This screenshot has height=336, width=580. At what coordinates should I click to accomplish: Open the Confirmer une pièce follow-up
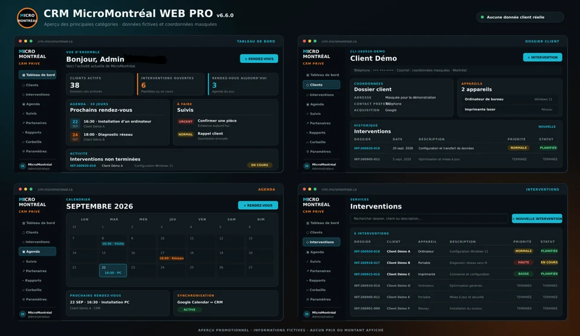click(x=217, y=121)
